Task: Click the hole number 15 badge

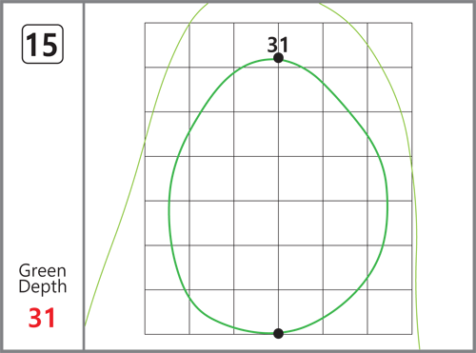Action: pos(43,44)
